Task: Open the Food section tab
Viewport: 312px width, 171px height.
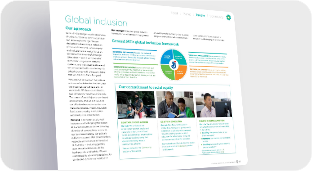Action: (x=174, y=13)
